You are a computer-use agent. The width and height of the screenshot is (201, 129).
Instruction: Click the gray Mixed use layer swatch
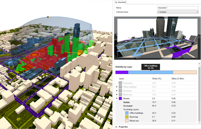click(x=120, y=95)
